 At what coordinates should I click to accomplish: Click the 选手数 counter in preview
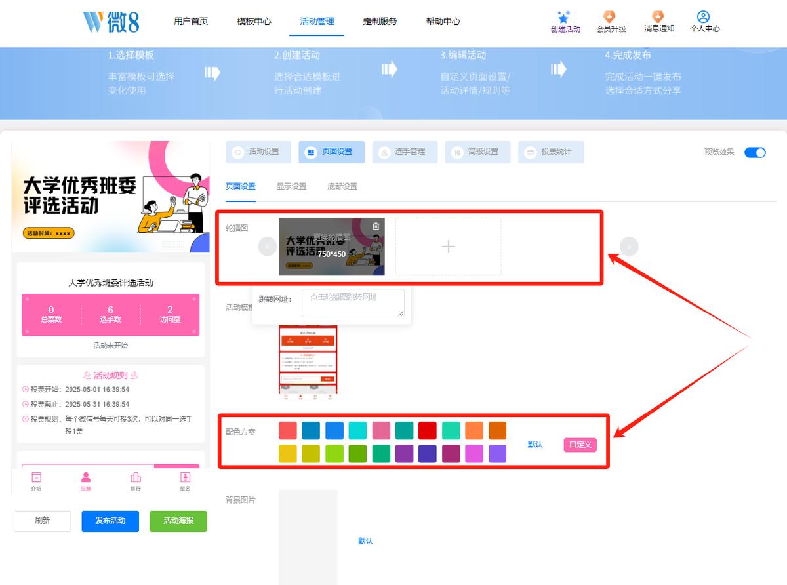tap(110, 314)
